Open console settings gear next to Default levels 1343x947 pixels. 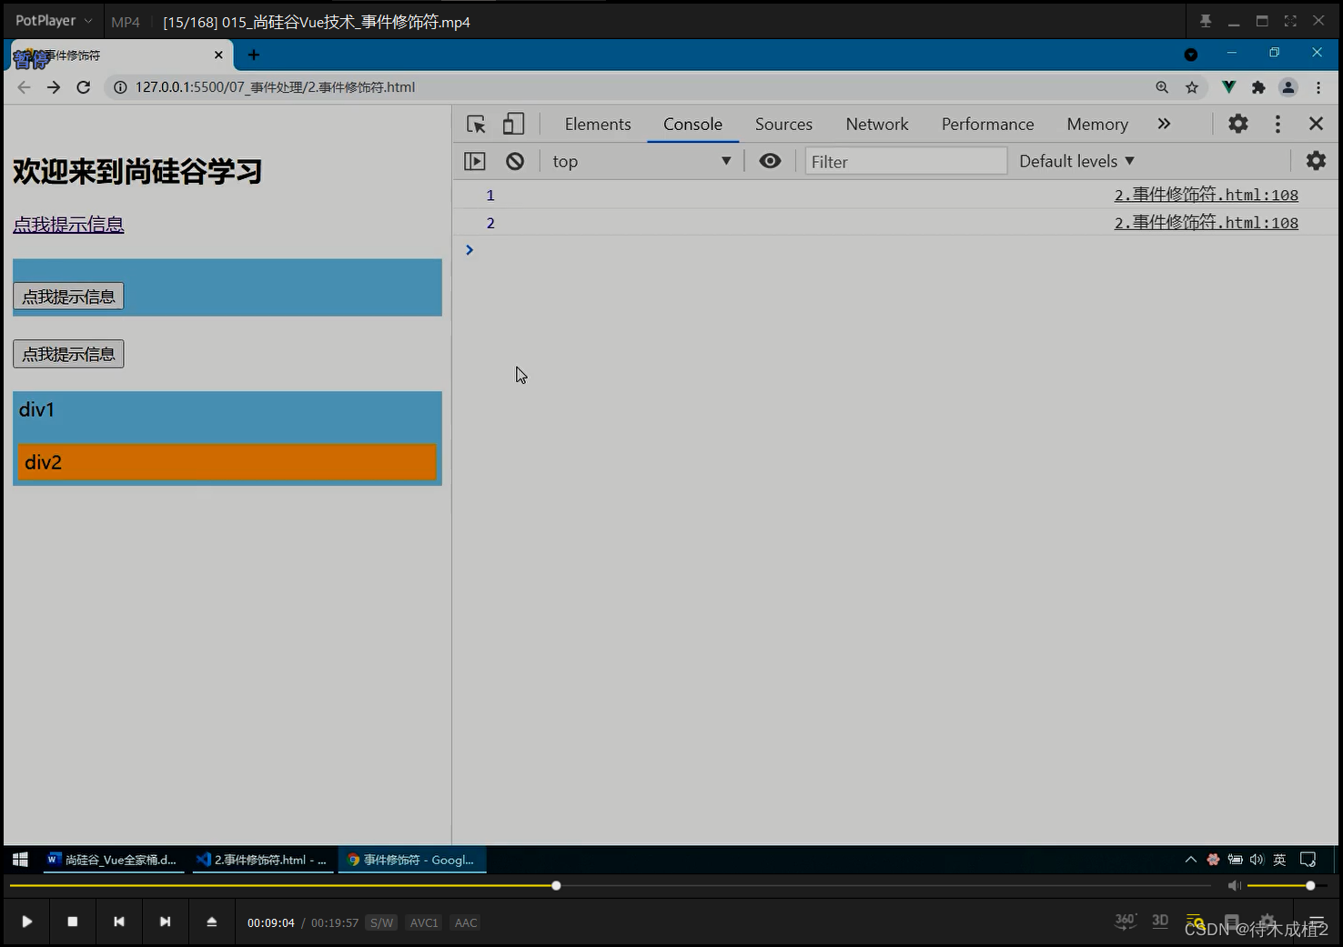point(1316,161)
